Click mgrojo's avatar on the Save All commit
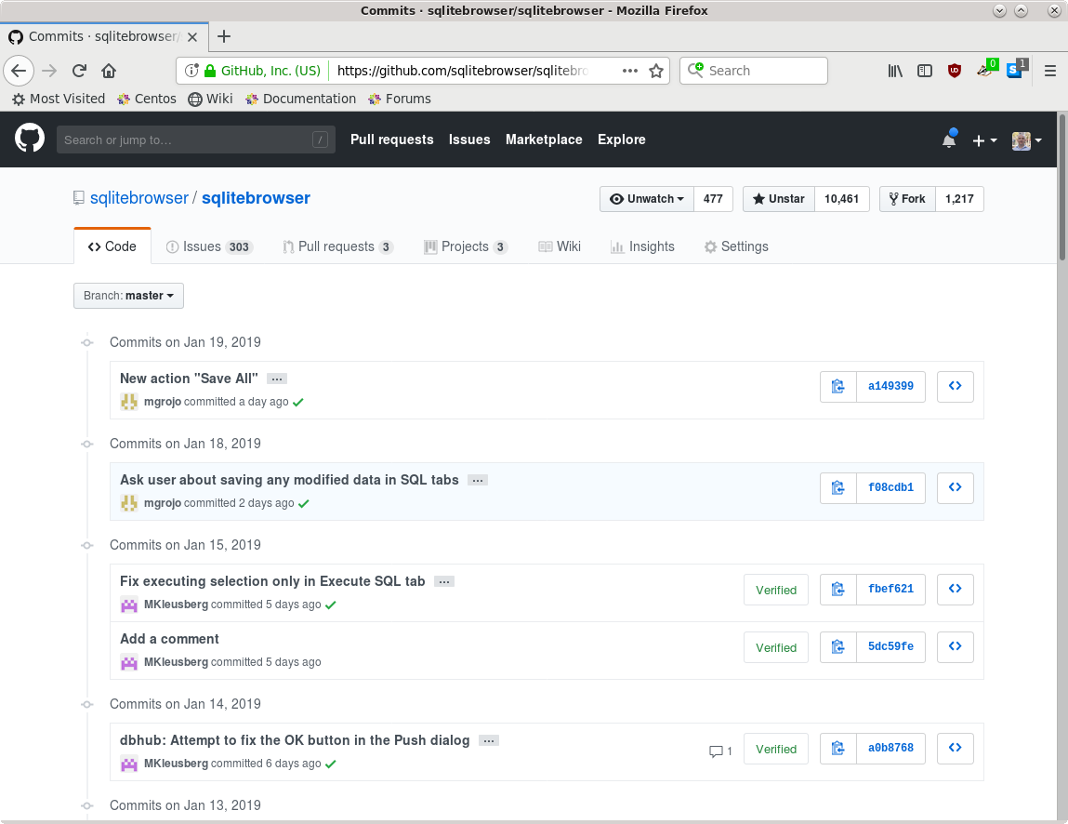The height and width of the screenshot is (824, 1068). [128, 401]
